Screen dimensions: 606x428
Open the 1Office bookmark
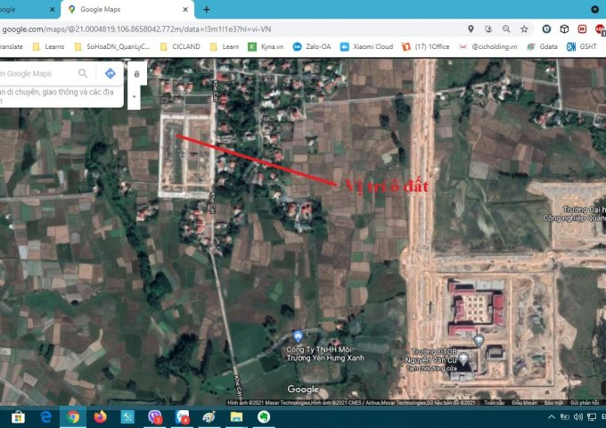pos(428,46)
